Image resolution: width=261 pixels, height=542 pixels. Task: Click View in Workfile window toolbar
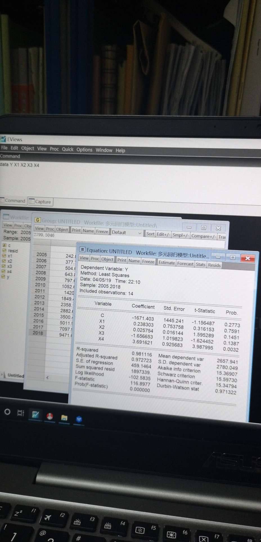coord(8,225)
